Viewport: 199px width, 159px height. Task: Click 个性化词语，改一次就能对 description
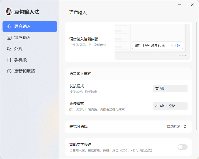[x=88, y=45]
